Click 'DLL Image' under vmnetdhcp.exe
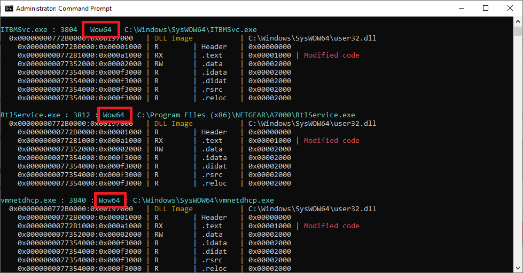The image size is (523, 273). 174,208
